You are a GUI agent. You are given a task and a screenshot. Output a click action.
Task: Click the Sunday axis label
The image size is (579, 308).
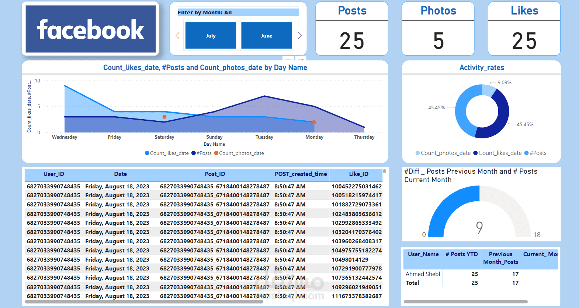pyautogui.click(x=214, y=137)
